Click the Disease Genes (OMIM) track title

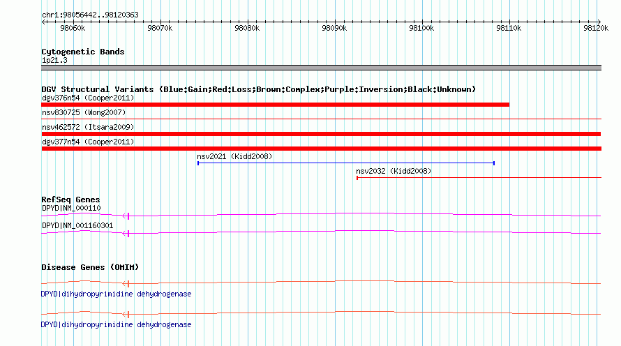tap(90, 267)
